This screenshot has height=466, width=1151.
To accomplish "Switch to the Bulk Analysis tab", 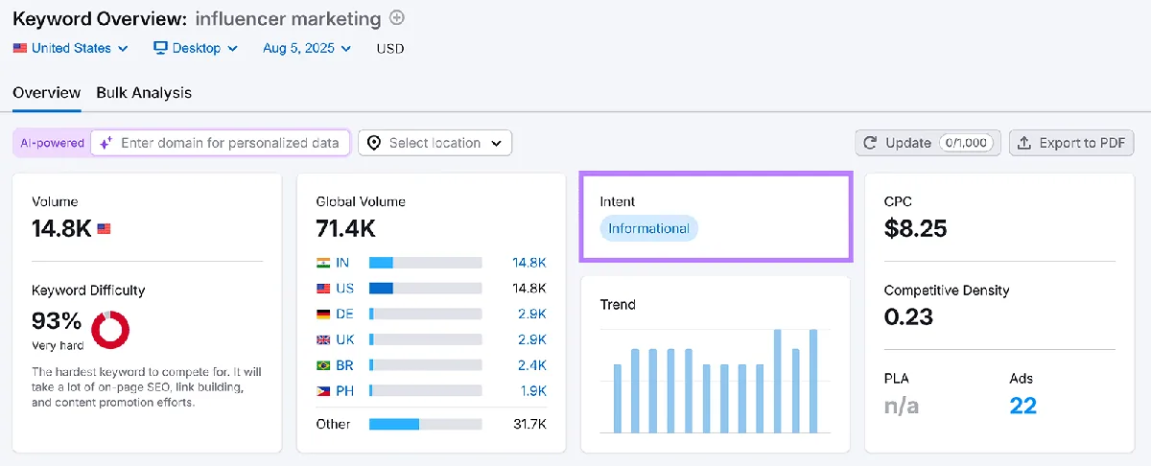I will (144, 93).
